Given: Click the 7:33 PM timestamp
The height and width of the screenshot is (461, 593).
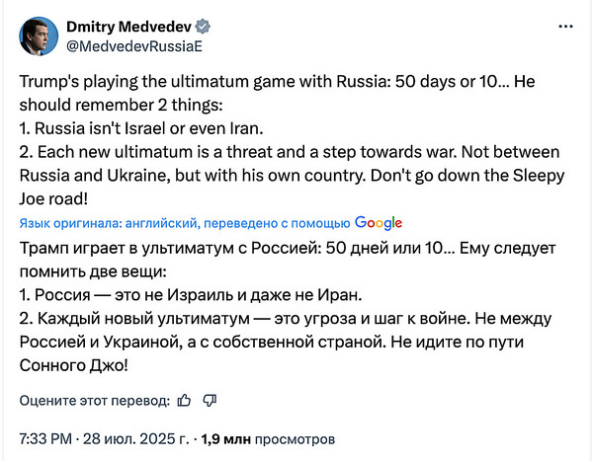Looking at the screenshot, I should [x=45, y=439].
